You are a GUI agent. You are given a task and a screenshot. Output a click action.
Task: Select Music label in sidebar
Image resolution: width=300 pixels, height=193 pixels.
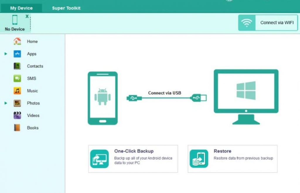coord(32,91)
